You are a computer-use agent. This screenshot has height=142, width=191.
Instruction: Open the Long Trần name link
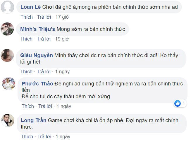pos(34,120)
